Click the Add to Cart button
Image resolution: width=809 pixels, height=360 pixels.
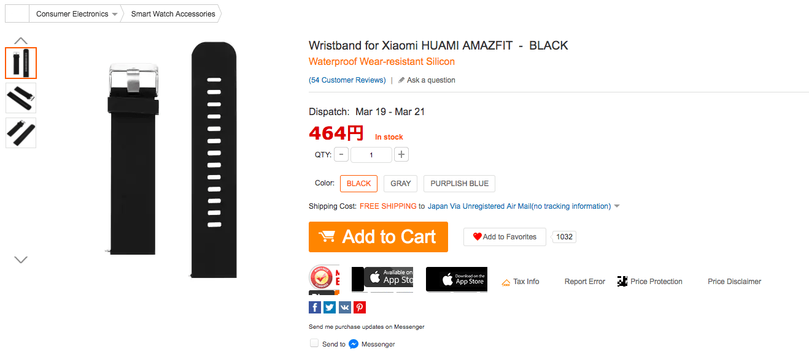(x=378, y=237)
